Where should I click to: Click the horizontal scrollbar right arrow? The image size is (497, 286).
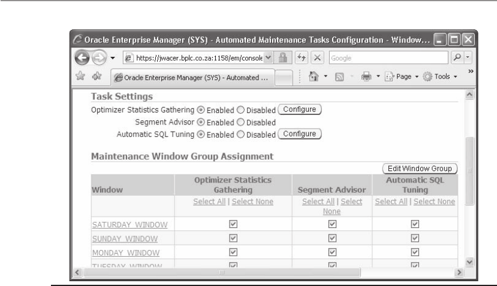pos(459,272)
